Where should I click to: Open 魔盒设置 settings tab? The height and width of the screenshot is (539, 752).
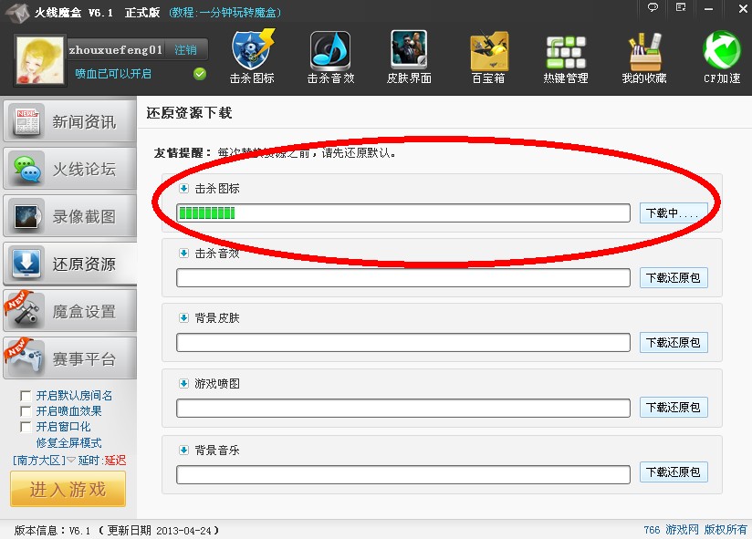pos(70,311)
